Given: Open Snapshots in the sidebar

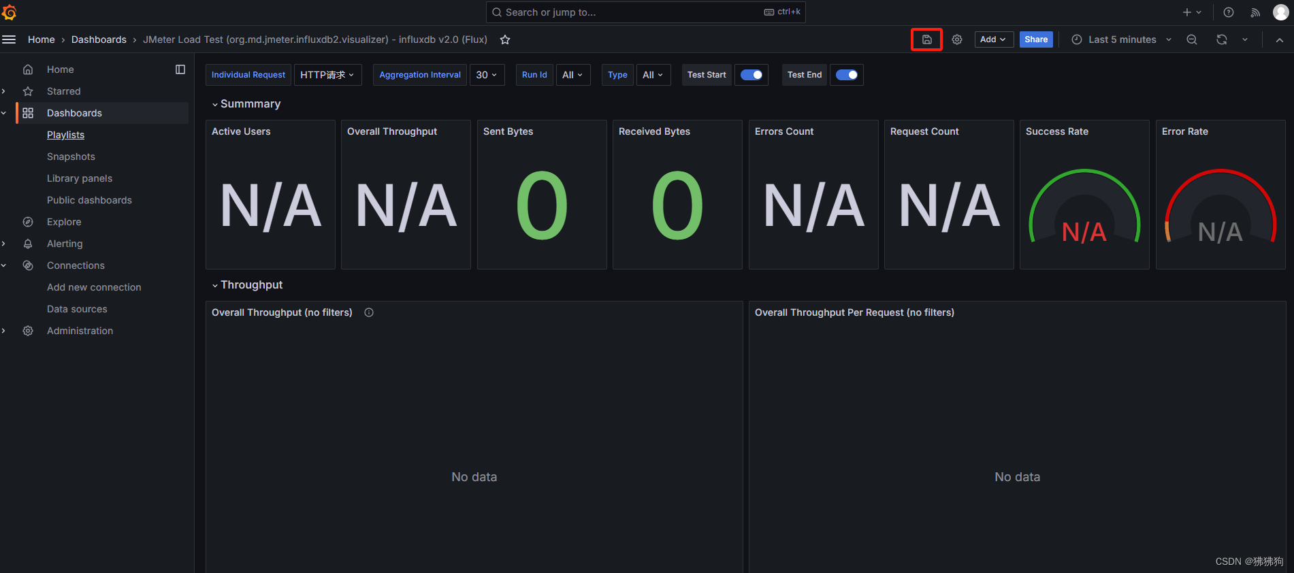Looking at the screenshot, I should point(71,157).
